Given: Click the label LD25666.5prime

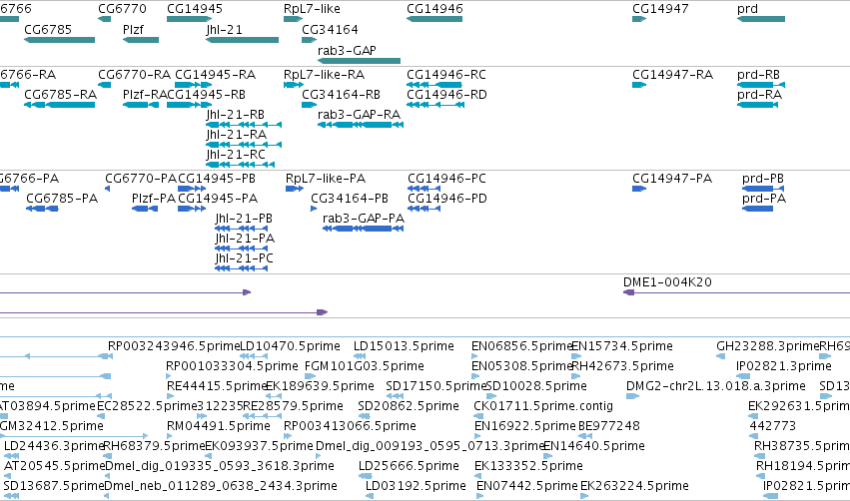Looking at the screenshot, I should point(409,466).
